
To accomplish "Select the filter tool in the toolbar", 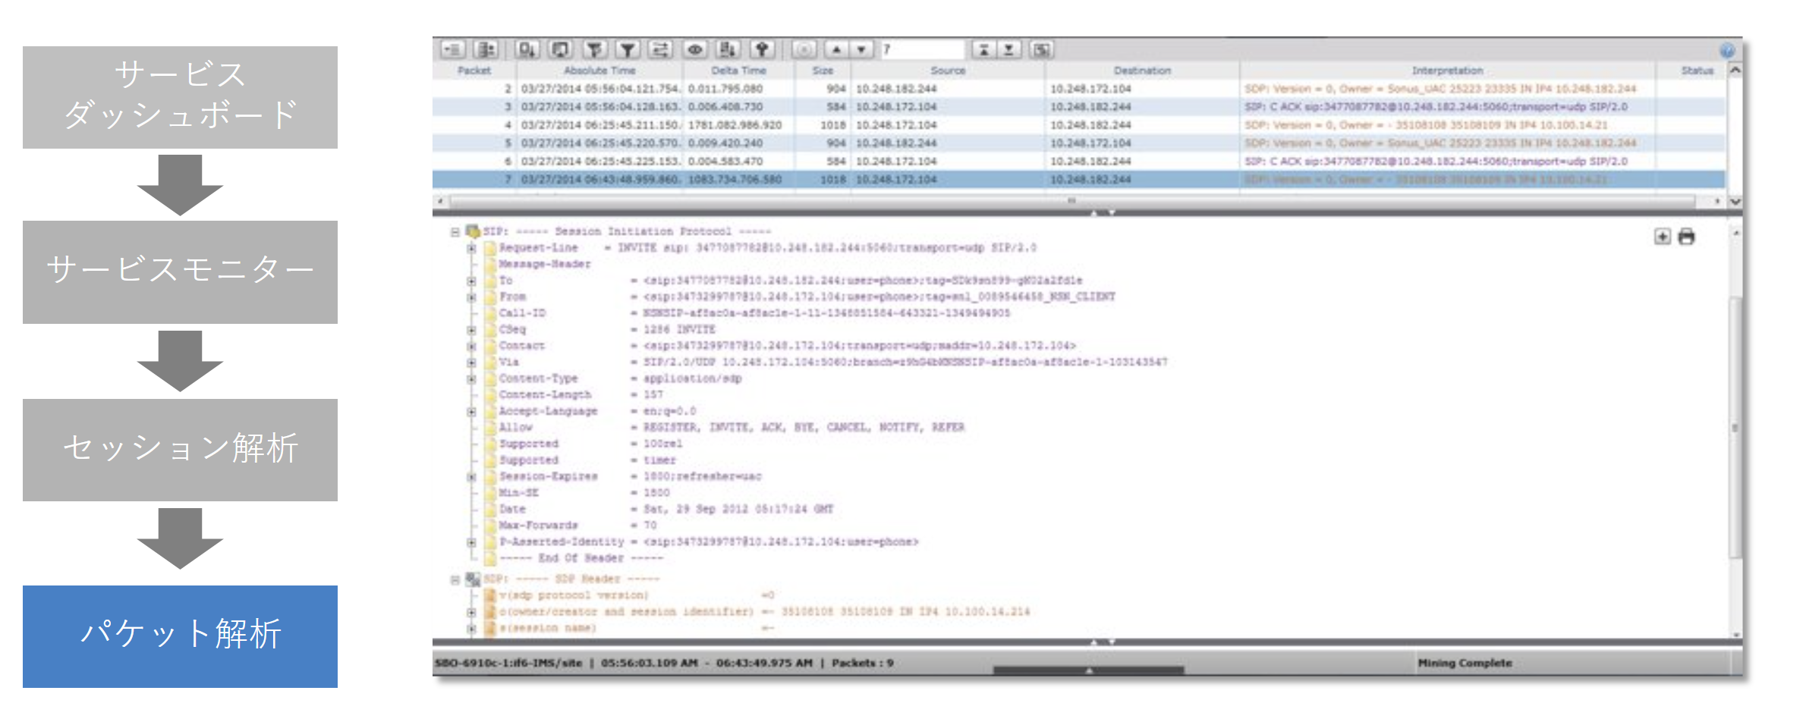I will coord(627,49).
